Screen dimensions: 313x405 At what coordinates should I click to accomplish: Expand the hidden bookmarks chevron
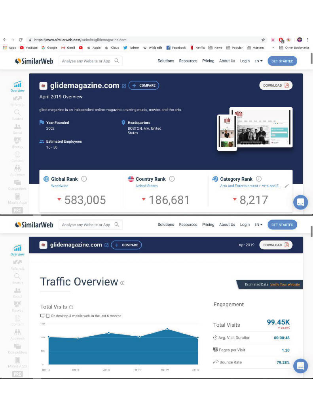[273, 47]
